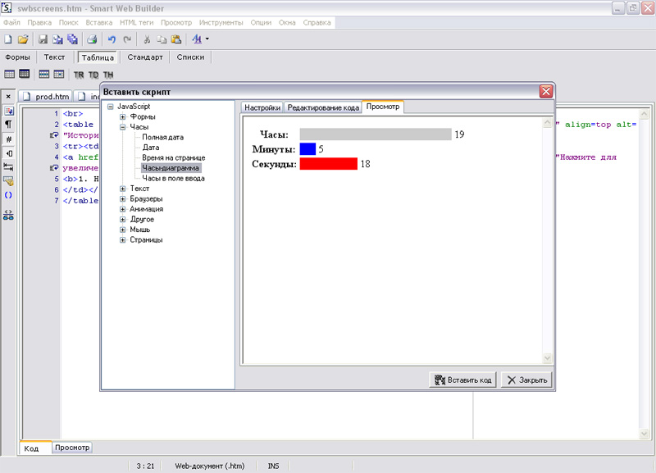Toggle the line numbers # icon
656x473 pixels.
pos(9,139)
